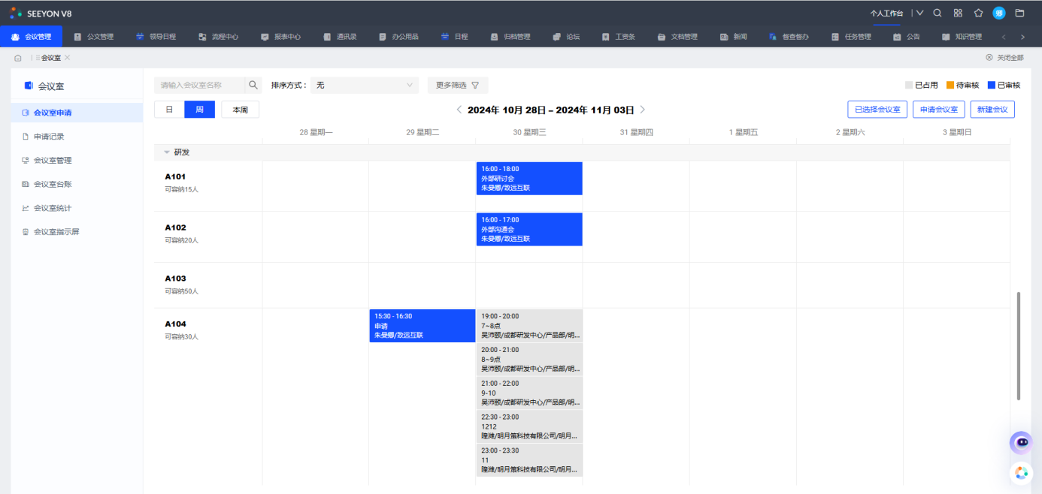Open the app grid icon in top bar
This screenshot has width=1042, height=494.
point(958,13)
